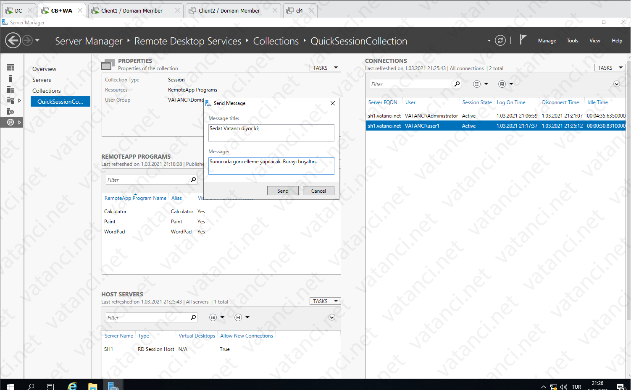This screenshot has width=631, height=390.
Task: Select the SH1 host server row
Action: [221, 349]
